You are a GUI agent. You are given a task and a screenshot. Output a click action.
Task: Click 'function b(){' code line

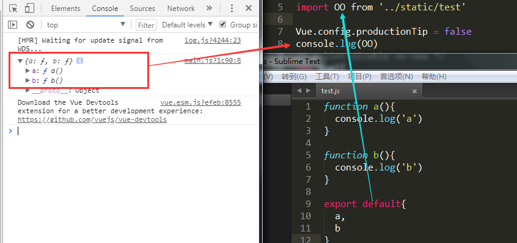click(x=359, y=155)
